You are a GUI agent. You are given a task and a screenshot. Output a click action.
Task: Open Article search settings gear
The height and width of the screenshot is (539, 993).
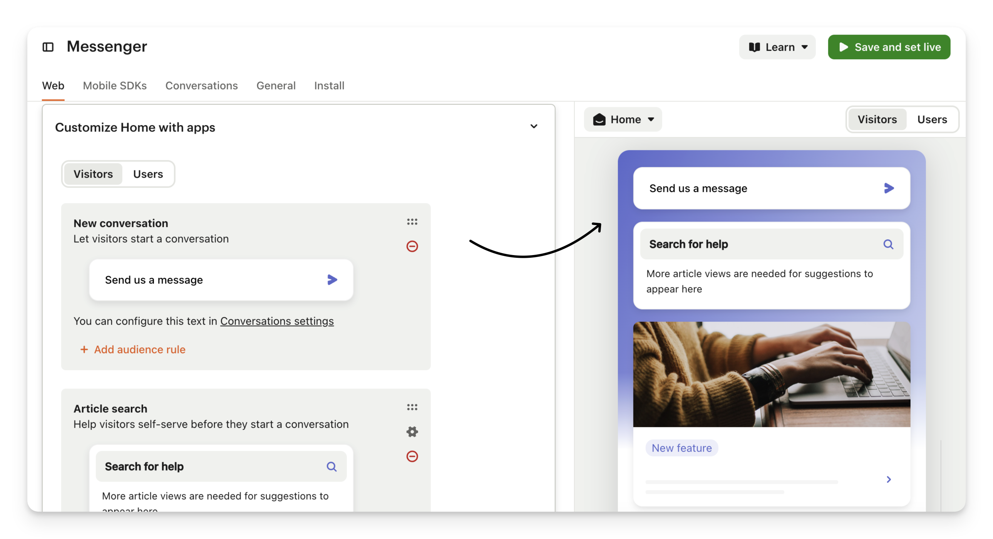point(412,432)
